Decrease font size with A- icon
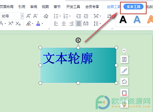The width and height of the screenshot is (153, 112). (x=36, y=16)
